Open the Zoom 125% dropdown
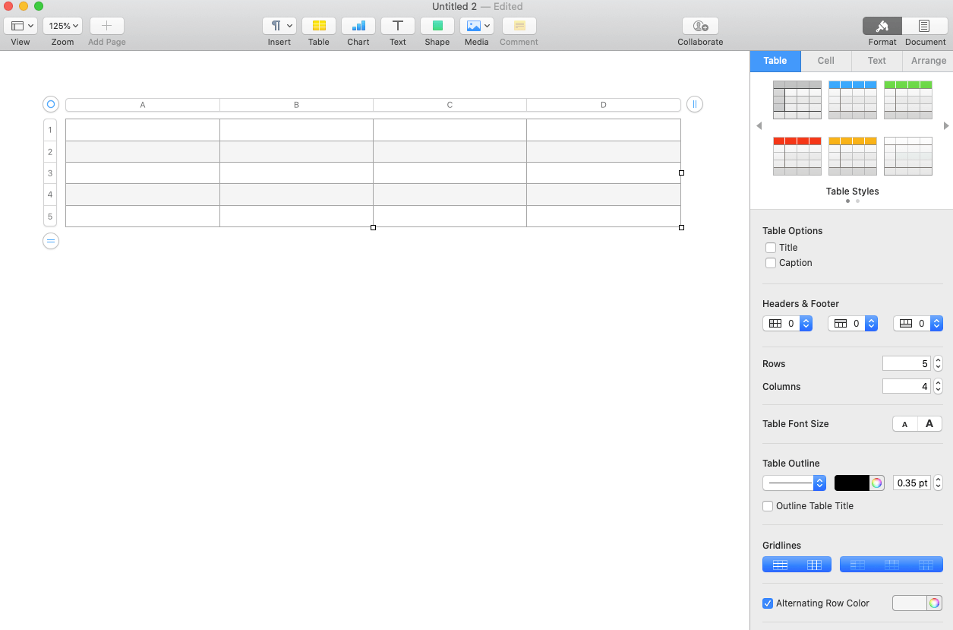 pyautogui.click(x=63, y=26)
